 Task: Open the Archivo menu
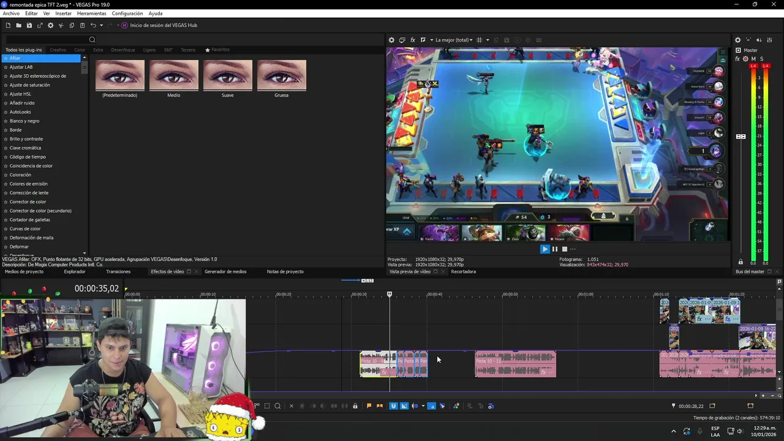pos(11,13)
